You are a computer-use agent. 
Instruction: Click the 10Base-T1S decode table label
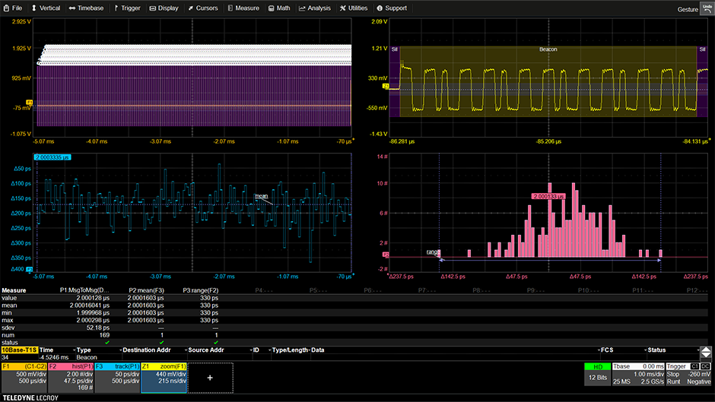pos(18,350)
